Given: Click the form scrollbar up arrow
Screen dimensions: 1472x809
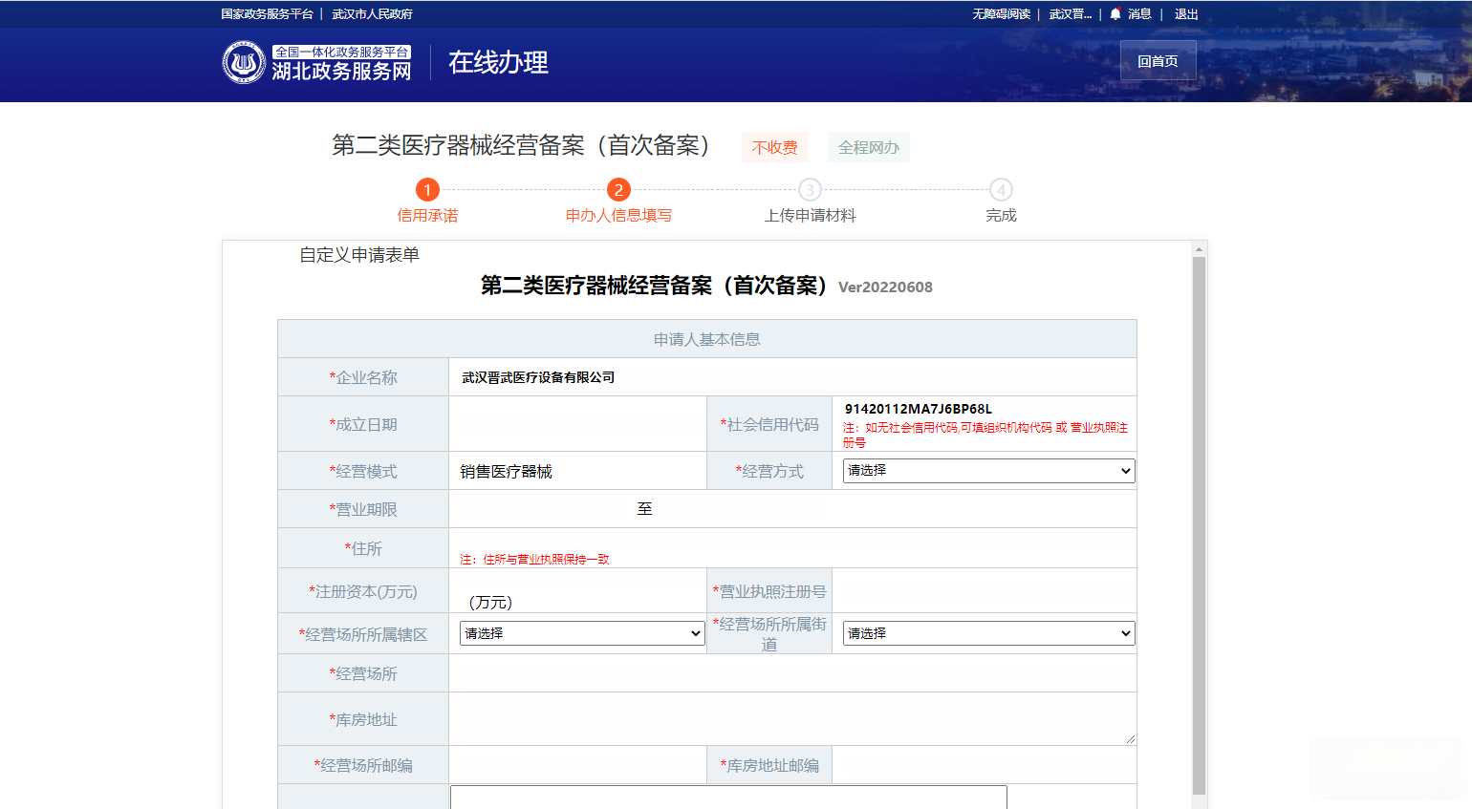Looking at the screenshot, I should tap(1199, 249).
